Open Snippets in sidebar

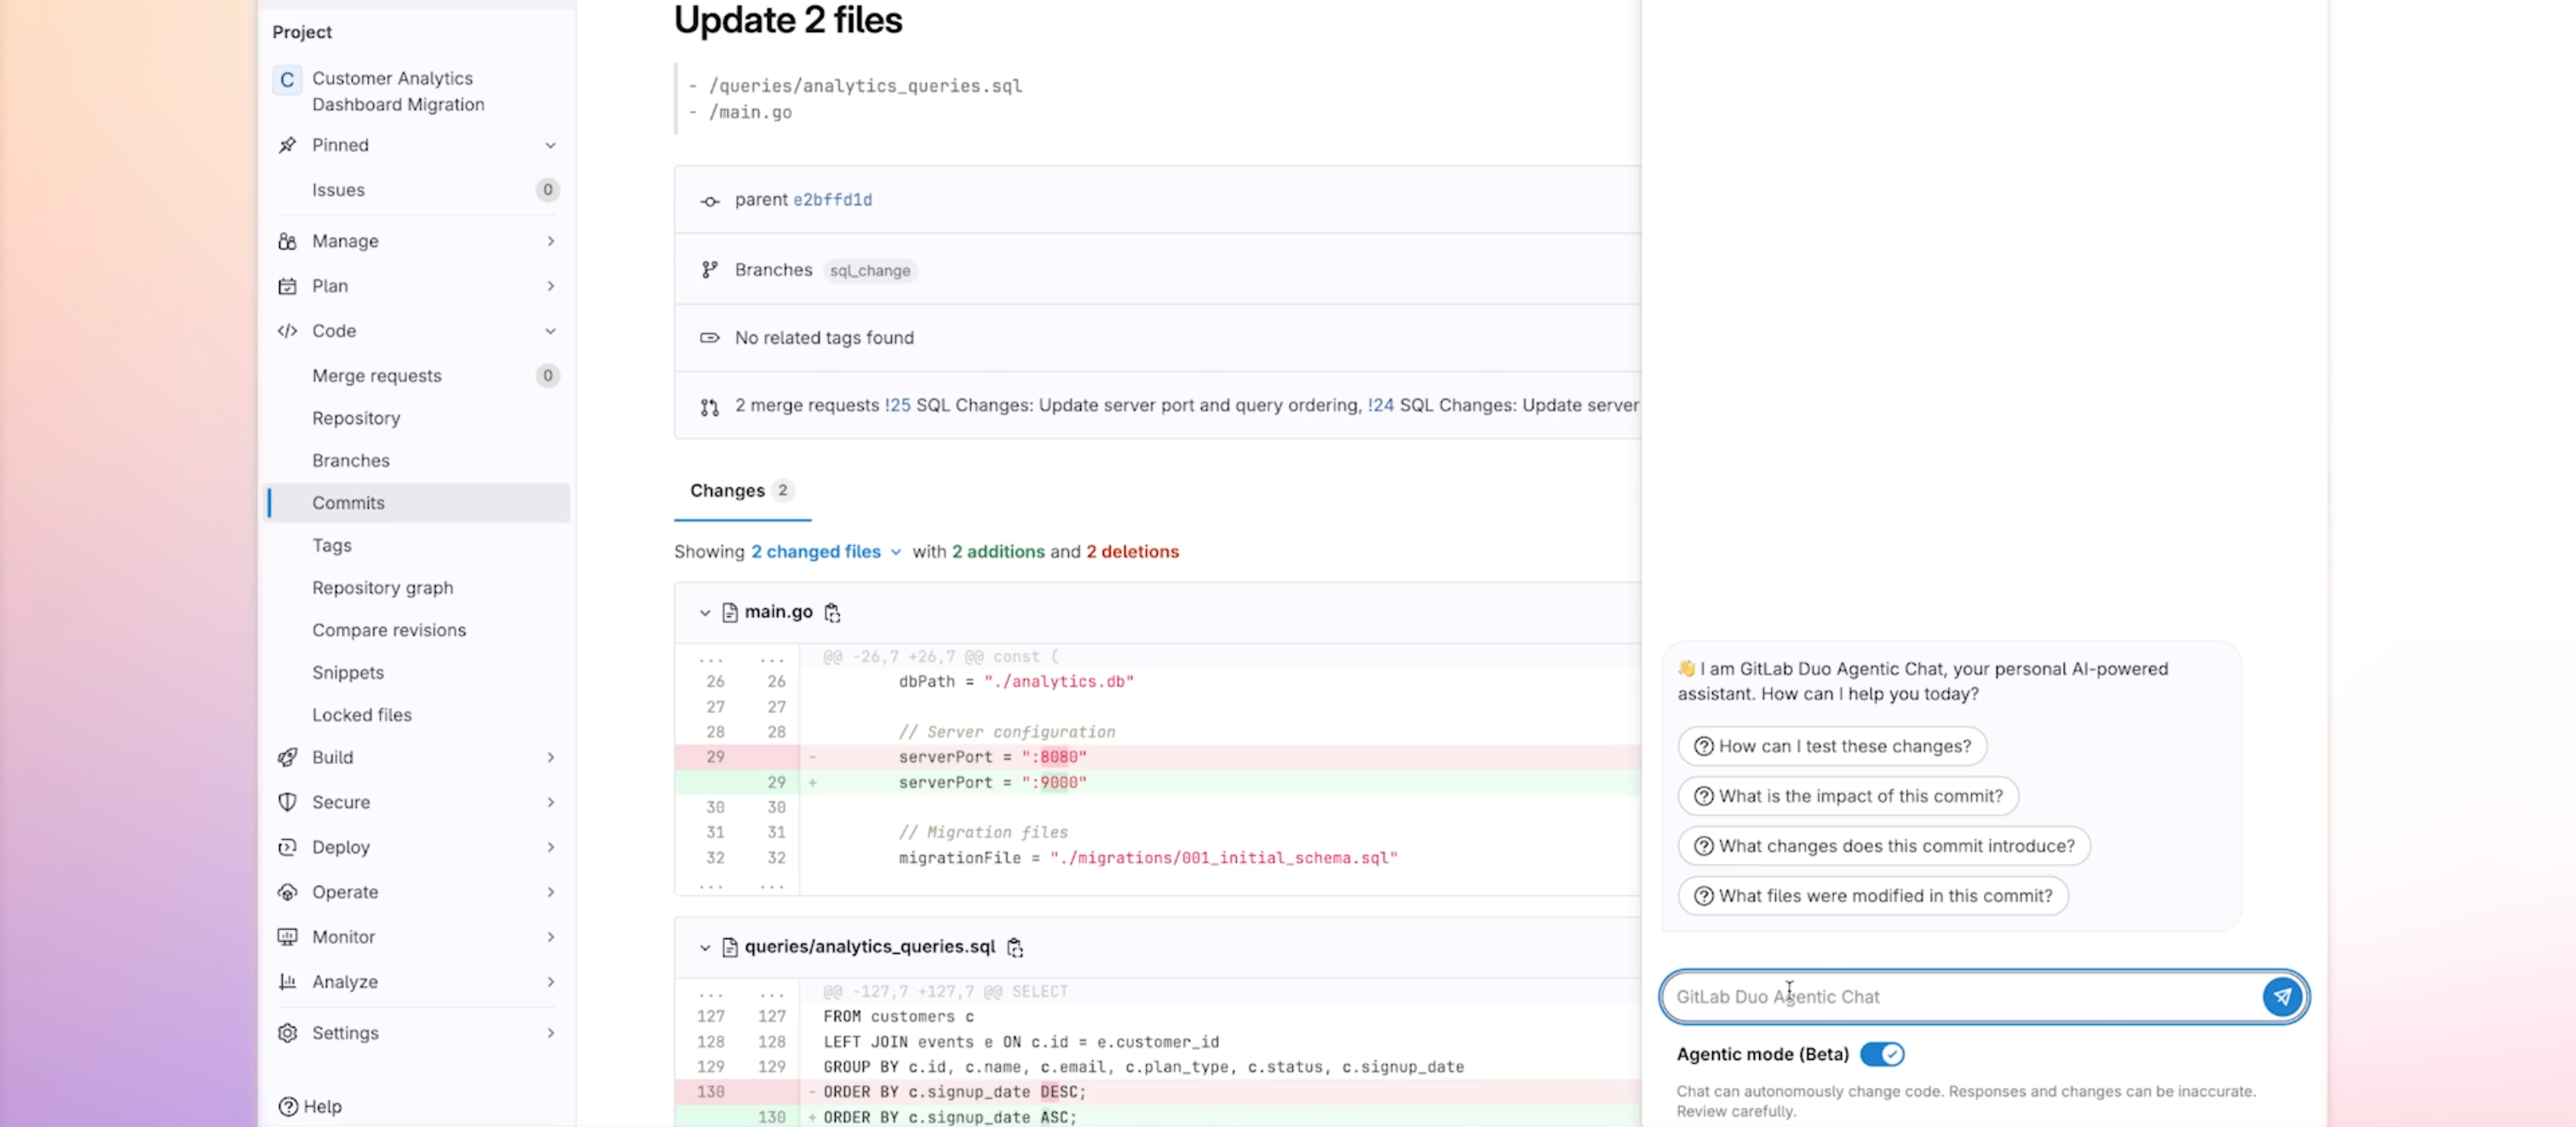(418, 673)
